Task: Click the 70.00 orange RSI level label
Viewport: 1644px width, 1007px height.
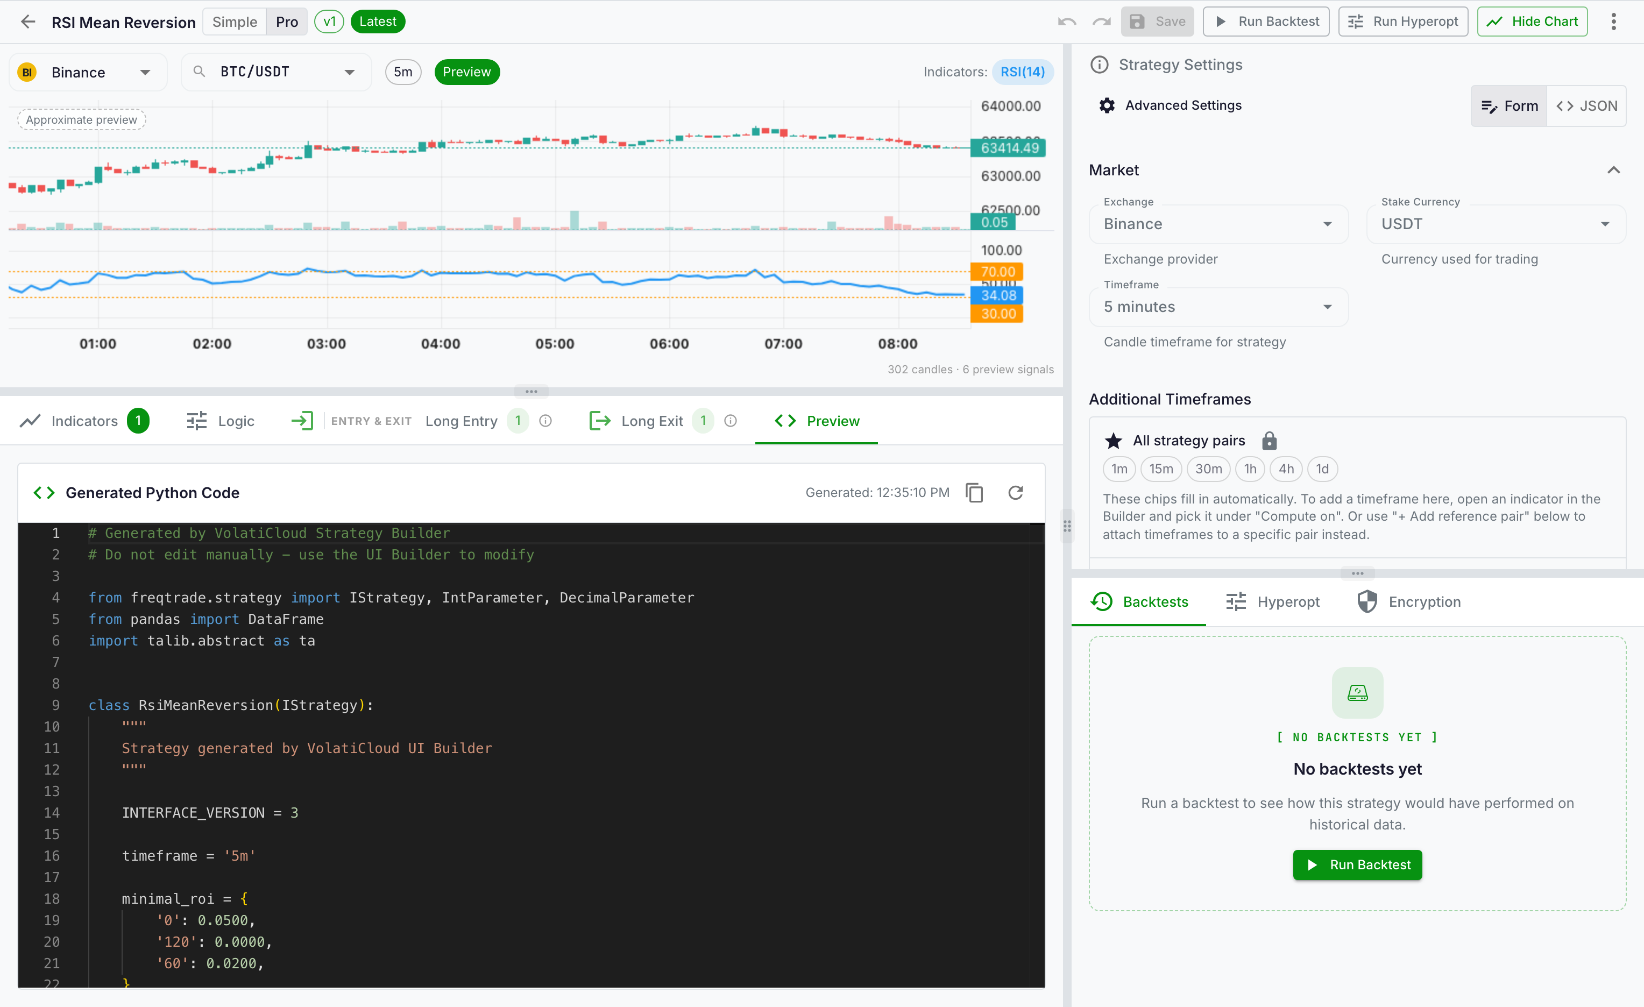Action: [x=997, y=272]
